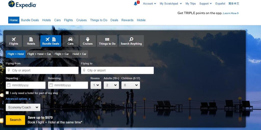Click the Learn How link
This screenshot has height=130, width=261.
point(231,13)
